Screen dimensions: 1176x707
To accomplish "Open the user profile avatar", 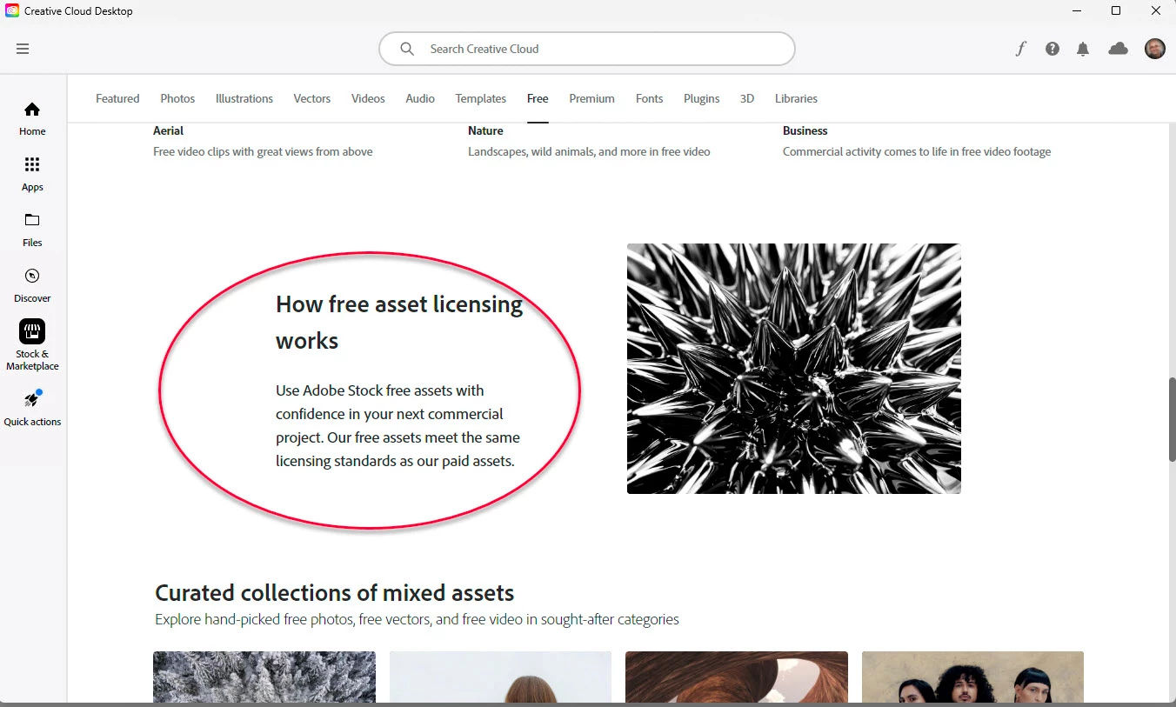I will [1155, 49].
